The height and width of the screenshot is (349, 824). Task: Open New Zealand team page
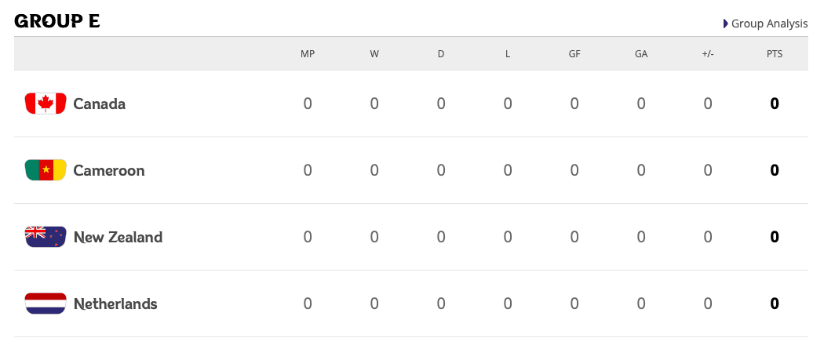(118, 237)
